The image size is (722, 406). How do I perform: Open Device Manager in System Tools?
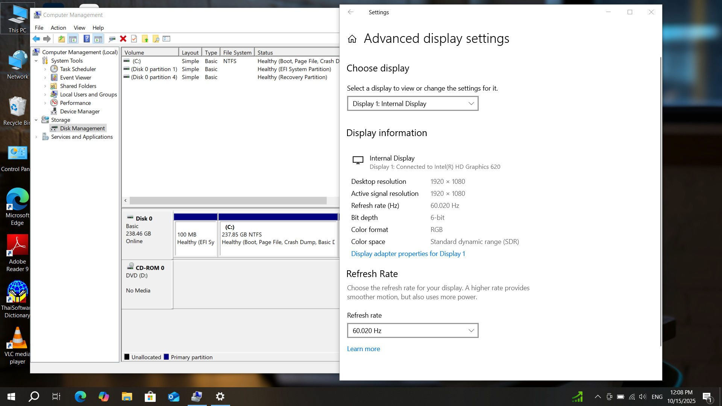click(80, 111)
